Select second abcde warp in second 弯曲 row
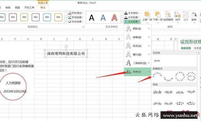 click(x=169, y=103)
